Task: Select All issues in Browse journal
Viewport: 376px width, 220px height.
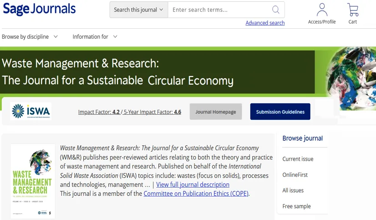Action: [293, 190]
